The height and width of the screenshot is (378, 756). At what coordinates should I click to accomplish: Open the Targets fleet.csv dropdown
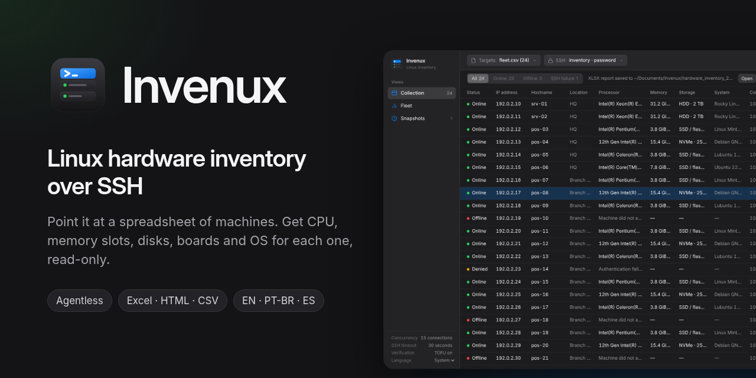pyautogui.click(x=504, y=60)
